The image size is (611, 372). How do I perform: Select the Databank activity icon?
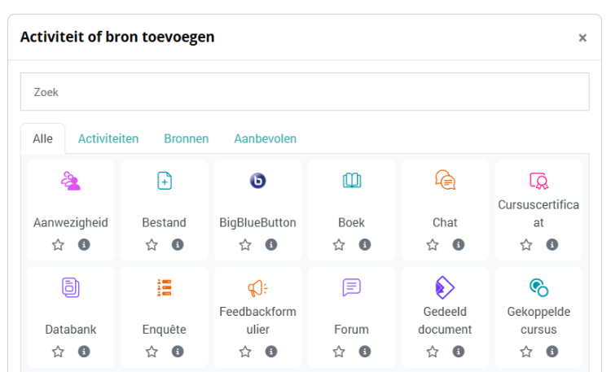71,287
